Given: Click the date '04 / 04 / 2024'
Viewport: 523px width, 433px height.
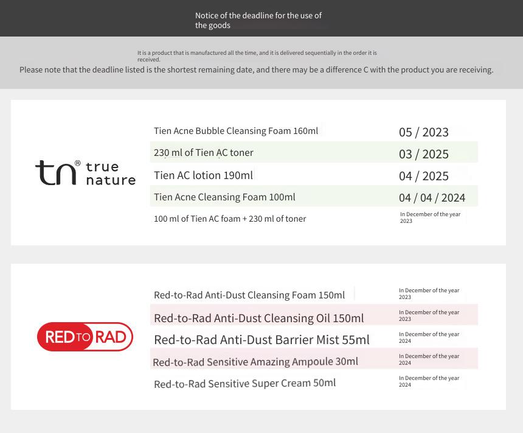Looking at the screenshot, I should click(x=432, y=198).
